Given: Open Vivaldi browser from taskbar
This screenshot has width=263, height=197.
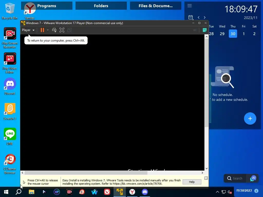Looking at the screenshot, I should 107,192.
